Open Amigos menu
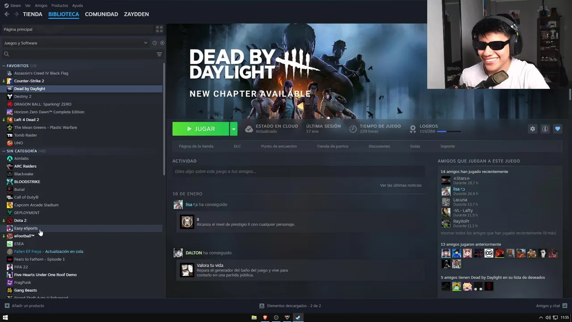Image resolution: width=572 pixels, height=322 pixels. (41, 5)
